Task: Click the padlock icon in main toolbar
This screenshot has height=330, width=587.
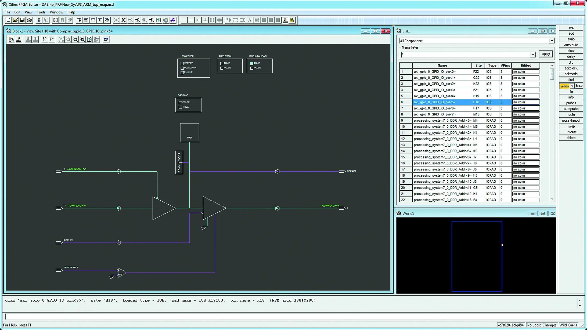Action: click(292, 20)
